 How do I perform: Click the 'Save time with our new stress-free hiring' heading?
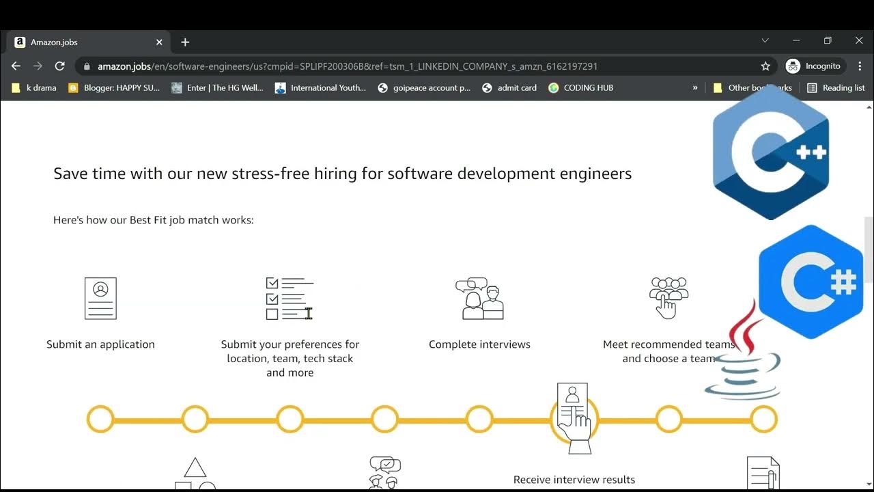click(342, 174)
